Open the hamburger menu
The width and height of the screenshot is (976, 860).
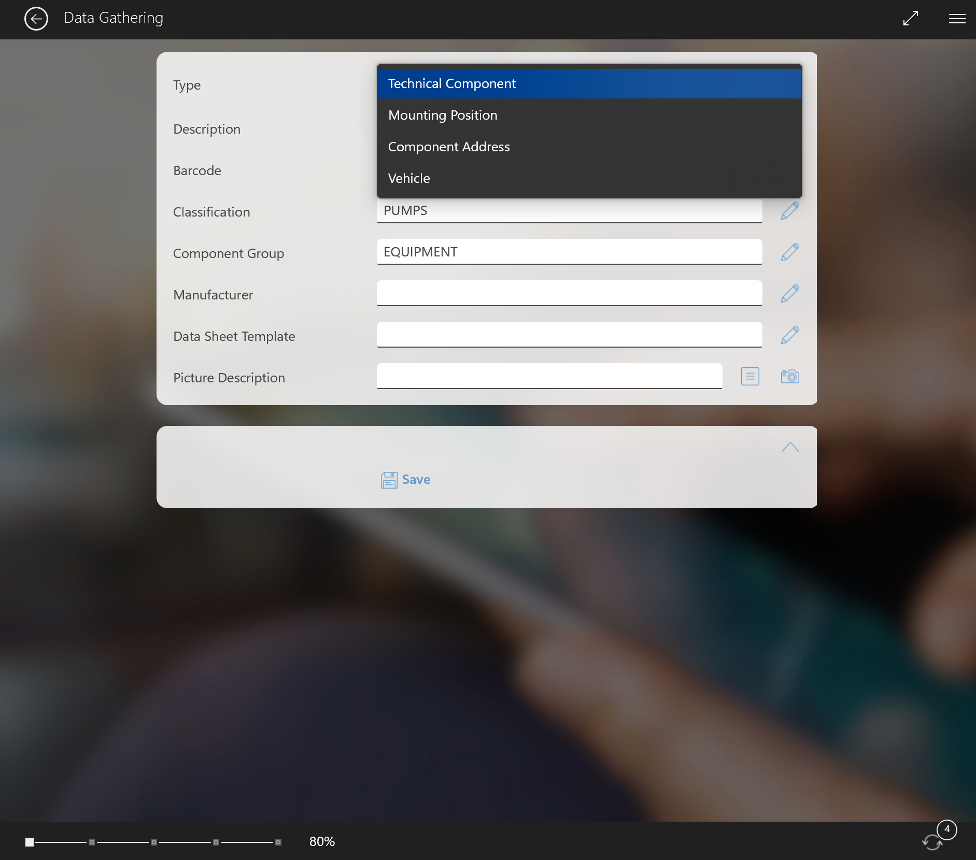tap(957, 19)
